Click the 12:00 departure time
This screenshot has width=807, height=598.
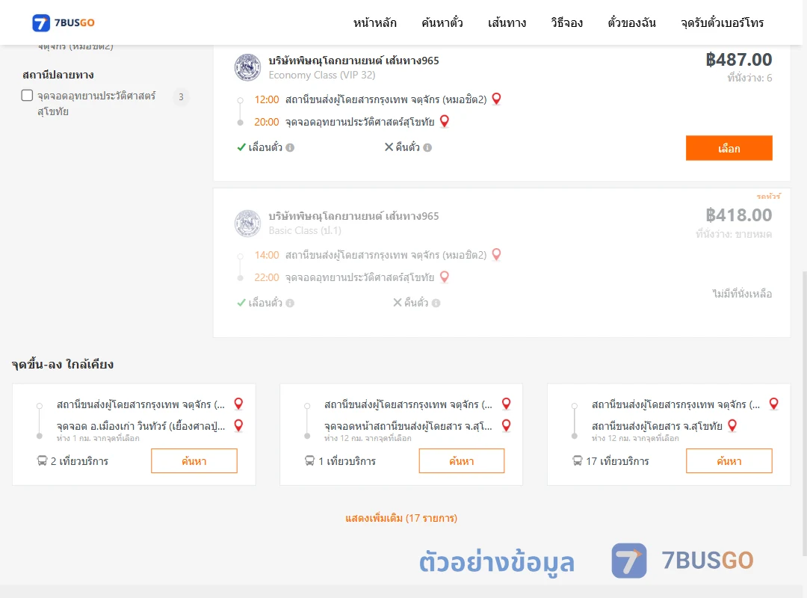[267, 99]
